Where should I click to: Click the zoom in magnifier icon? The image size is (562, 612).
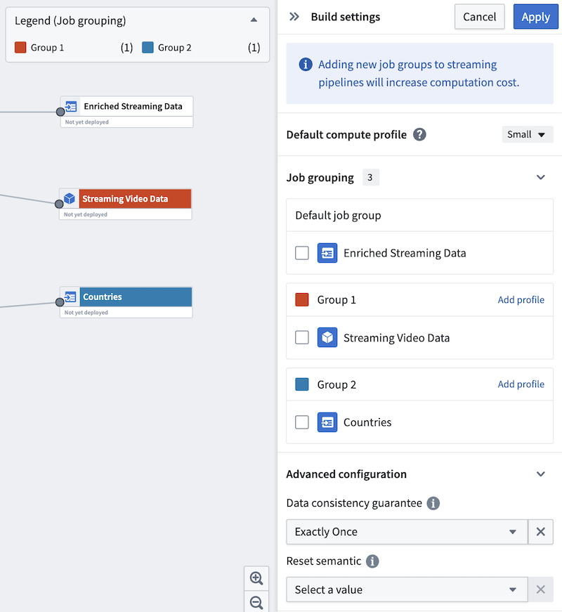tap(256, 578)
